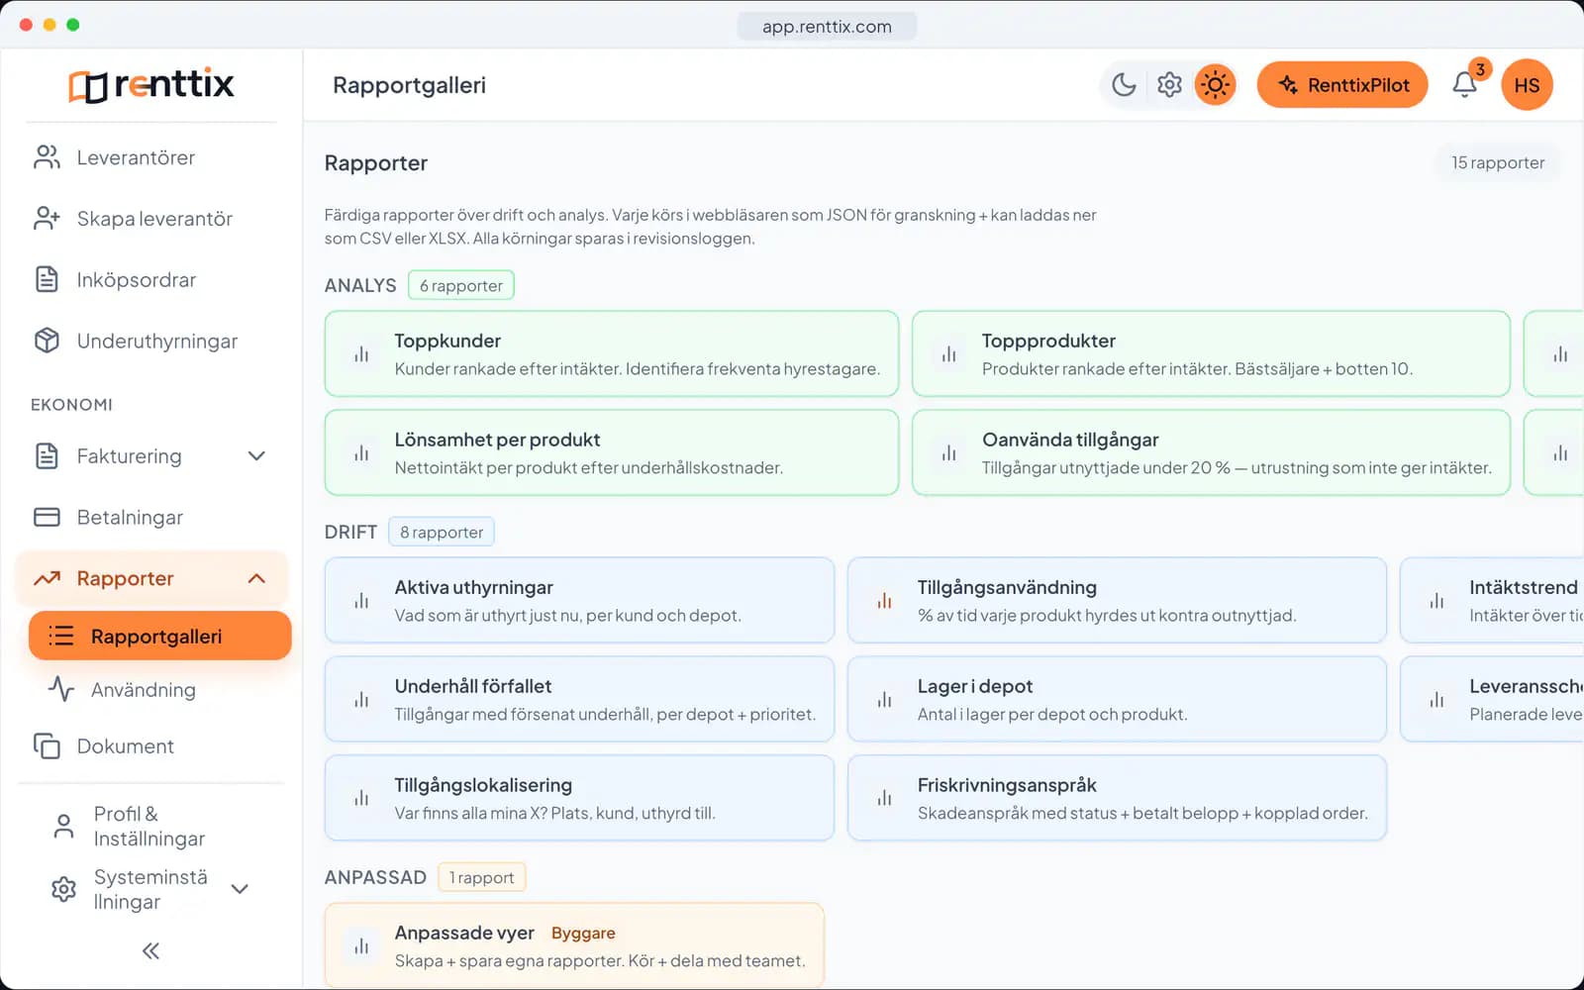Open the Intäktstrend report card
Screen dimensions: 1584x990
(x=1492, y=600)
